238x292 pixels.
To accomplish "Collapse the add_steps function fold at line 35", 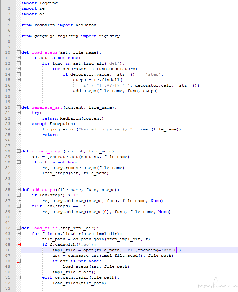I will [19, 190].
